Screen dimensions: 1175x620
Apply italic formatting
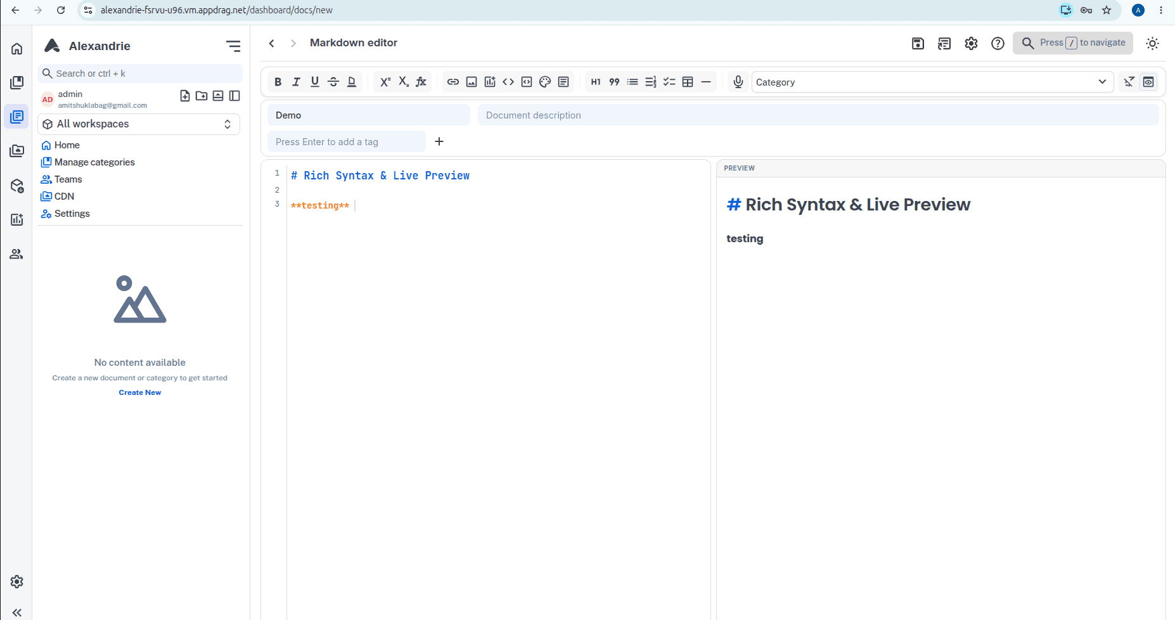pos(296,82)
